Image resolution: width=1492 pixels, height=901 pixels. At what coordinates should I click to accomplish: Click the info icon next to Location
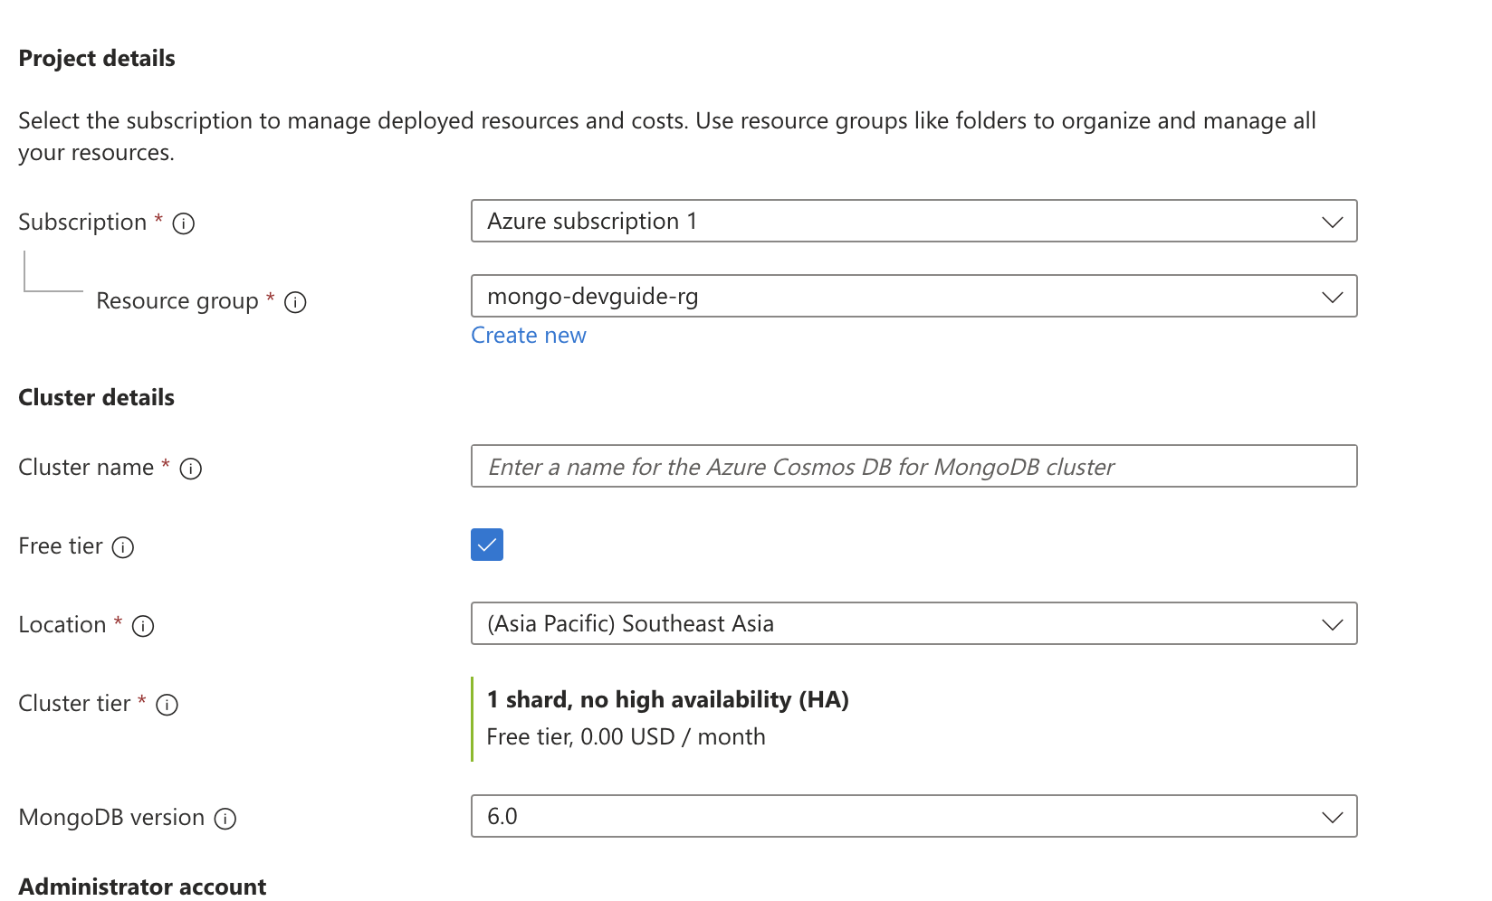coord(143,626)
